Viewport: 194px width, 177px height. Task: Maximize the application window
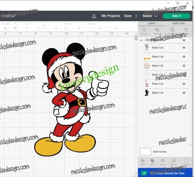[178, 3]
